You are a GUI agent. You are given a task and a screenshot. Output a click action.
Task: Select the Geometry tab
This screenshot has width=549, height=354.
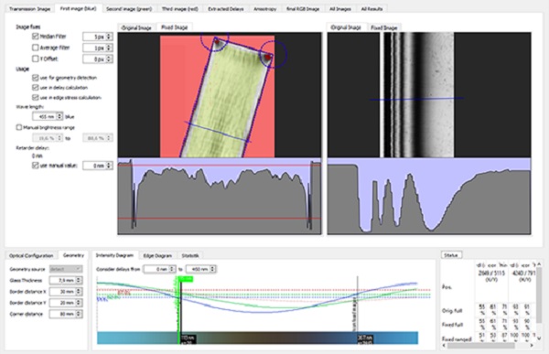[73, 255]
